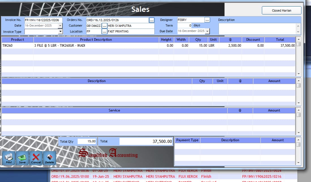Viewport: 311px width, 182px height.
Task: Click the Invoice No. field
Action: 43,20
